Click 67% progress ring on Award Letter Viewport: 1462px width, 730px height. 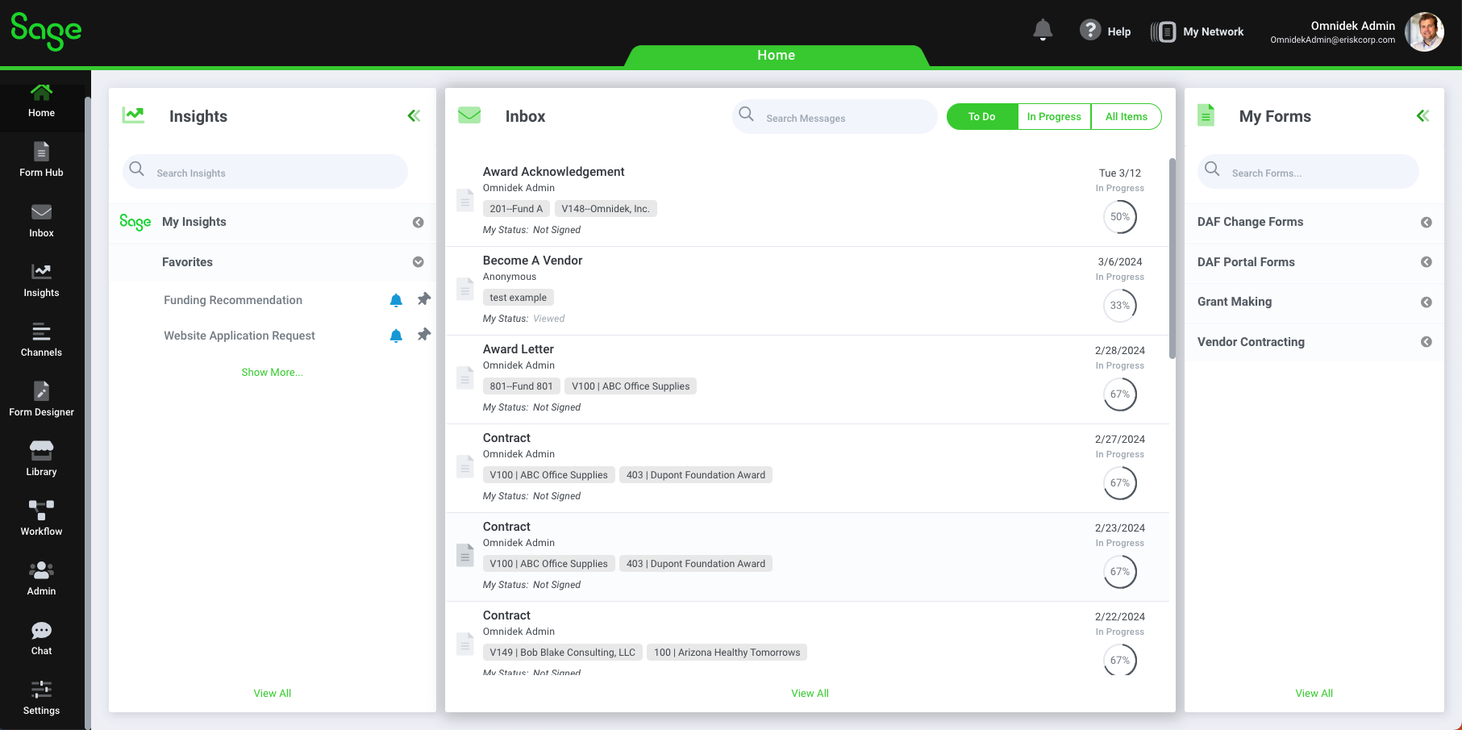[x=1120, y=394]
